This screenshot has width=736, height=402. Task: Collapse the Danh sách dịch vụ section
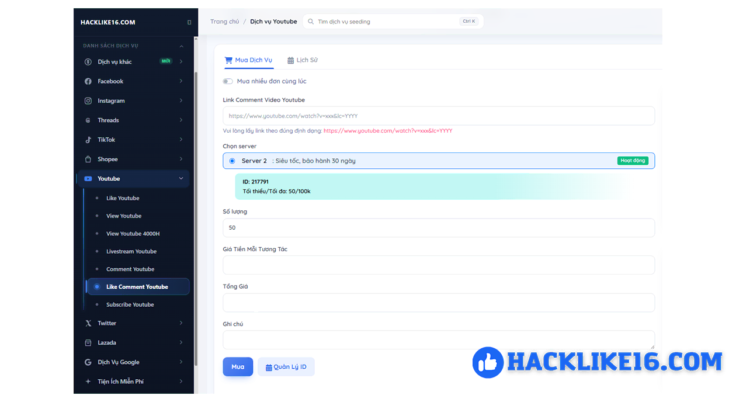coord(181,46)
